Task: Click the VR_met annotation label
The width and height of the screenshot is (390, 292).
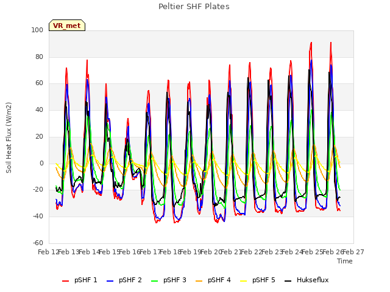Action: (x=67, y=26)
